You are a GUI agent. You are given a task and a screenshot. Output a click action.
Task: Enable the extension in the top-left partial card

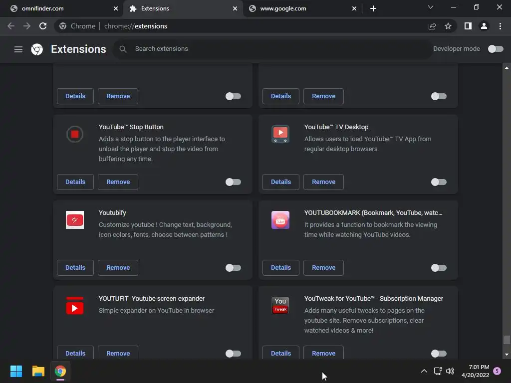(x=234, y=96)
